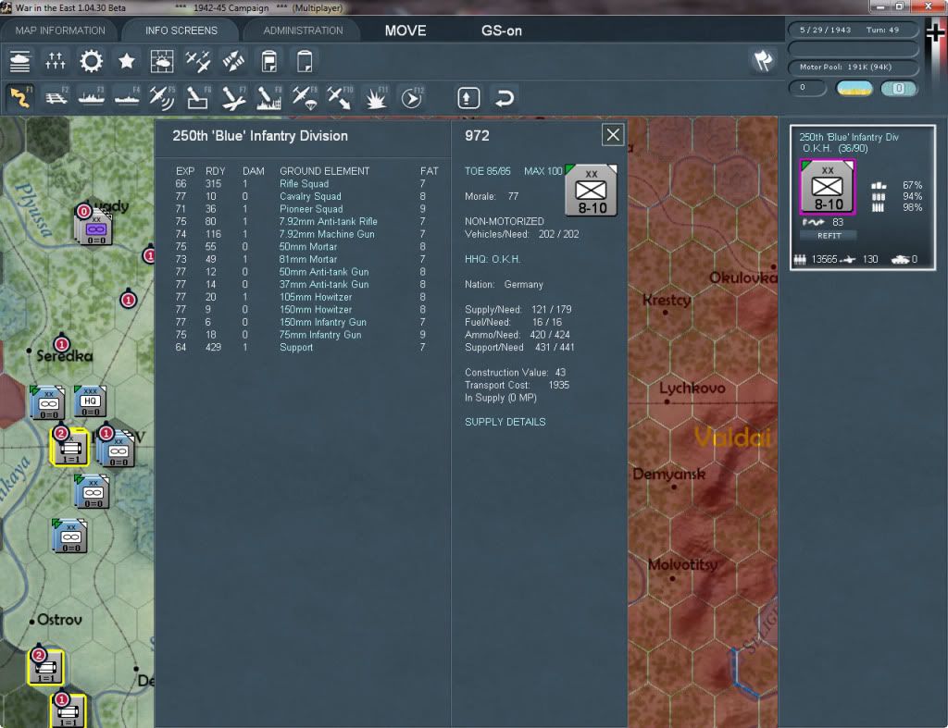Viewport: 948px width, 728px height.
Task: Select the F3 naval transport mode icon
Action: click(92, 97)
